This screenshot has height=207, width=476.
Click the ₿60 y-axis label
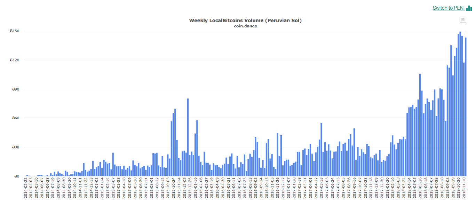tap(16, 118)
